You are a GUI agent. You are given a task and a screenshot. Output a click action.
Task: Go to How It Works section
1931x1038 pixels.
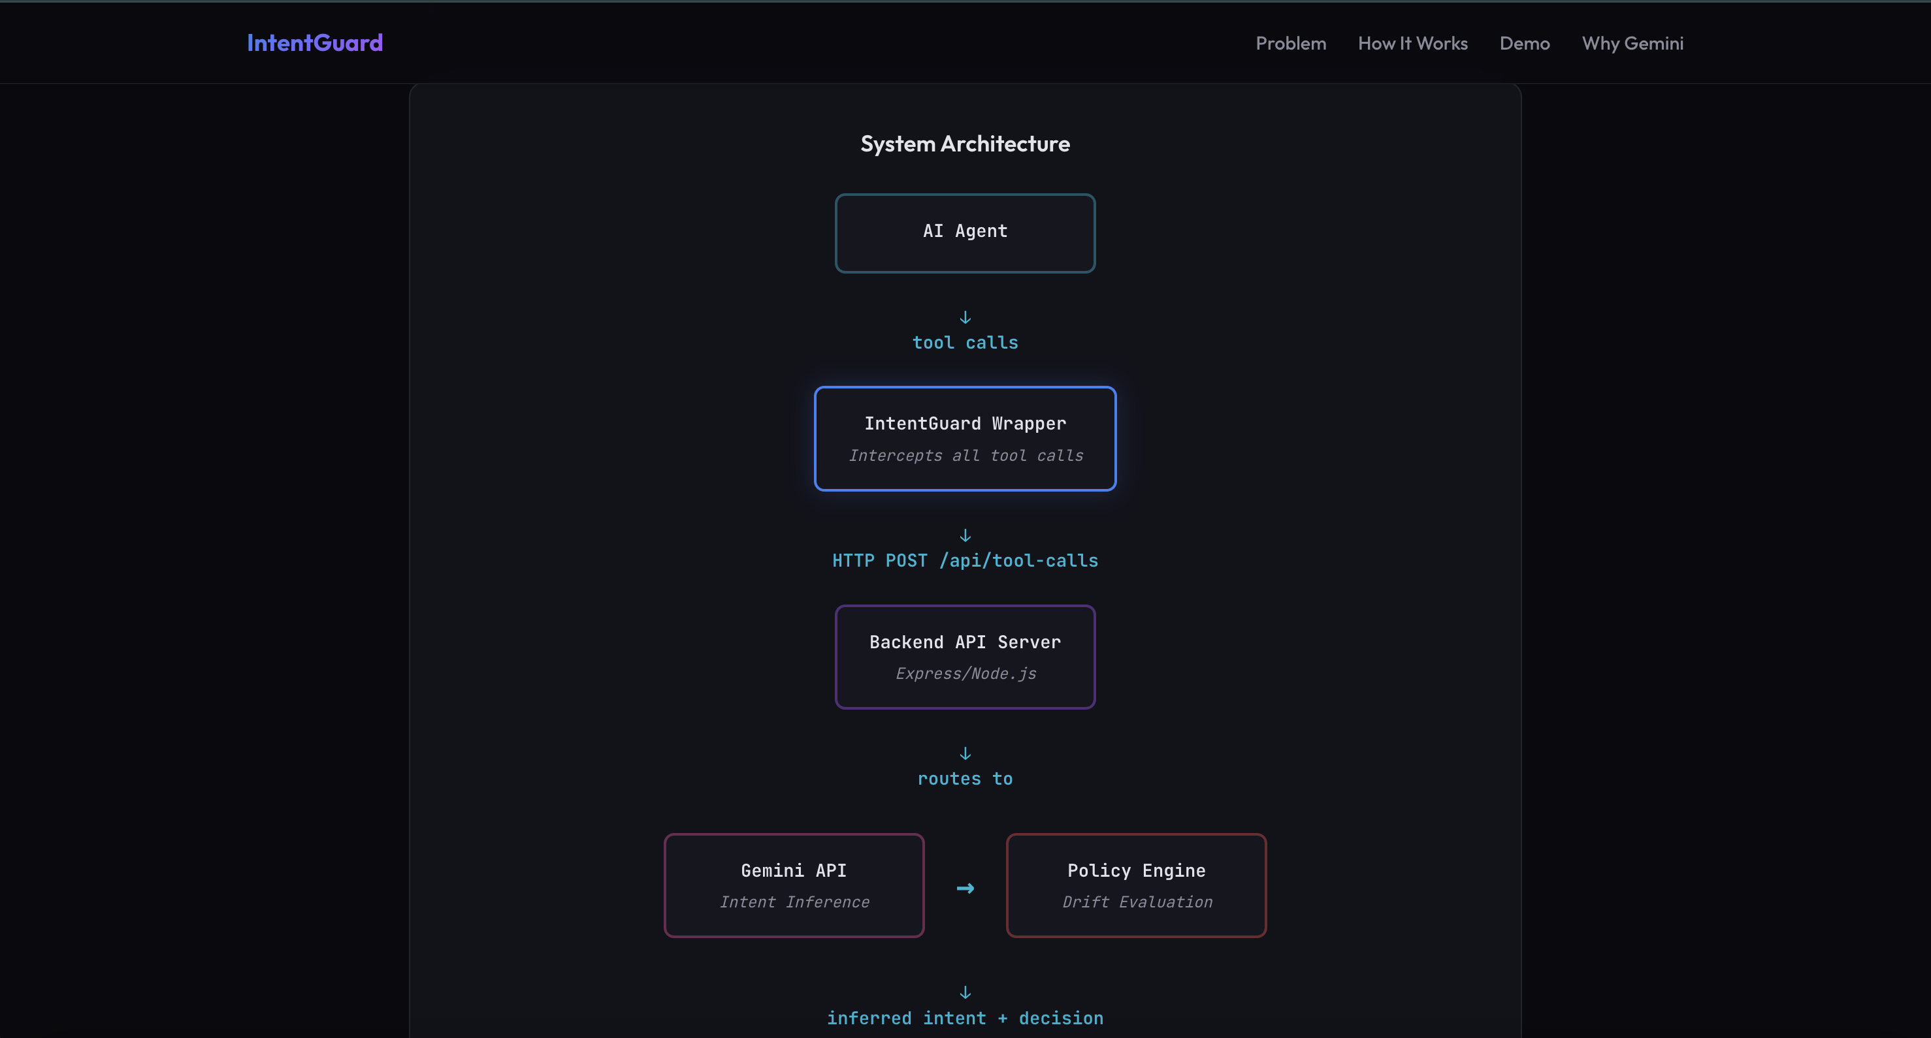[1412, 44]
